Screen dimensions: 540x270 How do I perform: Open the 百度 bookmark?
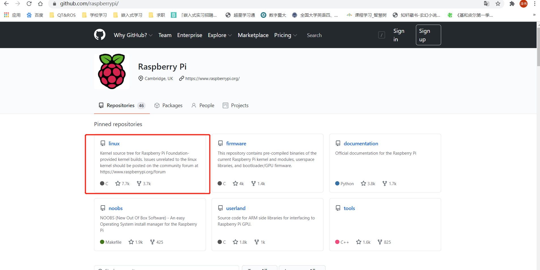(35, 15)
